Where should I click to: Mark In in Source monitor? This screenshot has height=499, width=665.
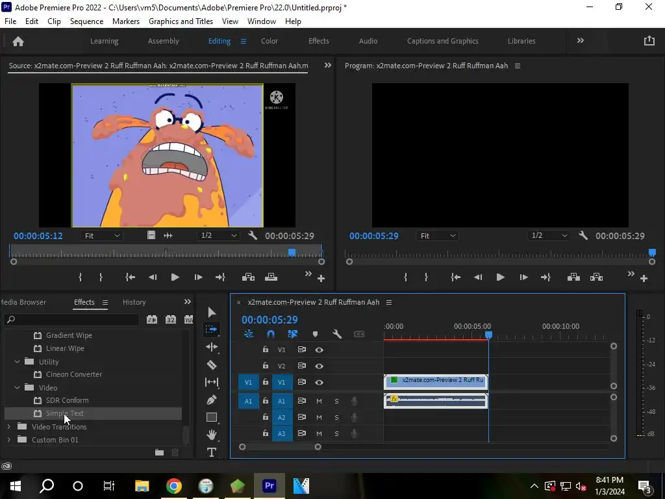80,277
